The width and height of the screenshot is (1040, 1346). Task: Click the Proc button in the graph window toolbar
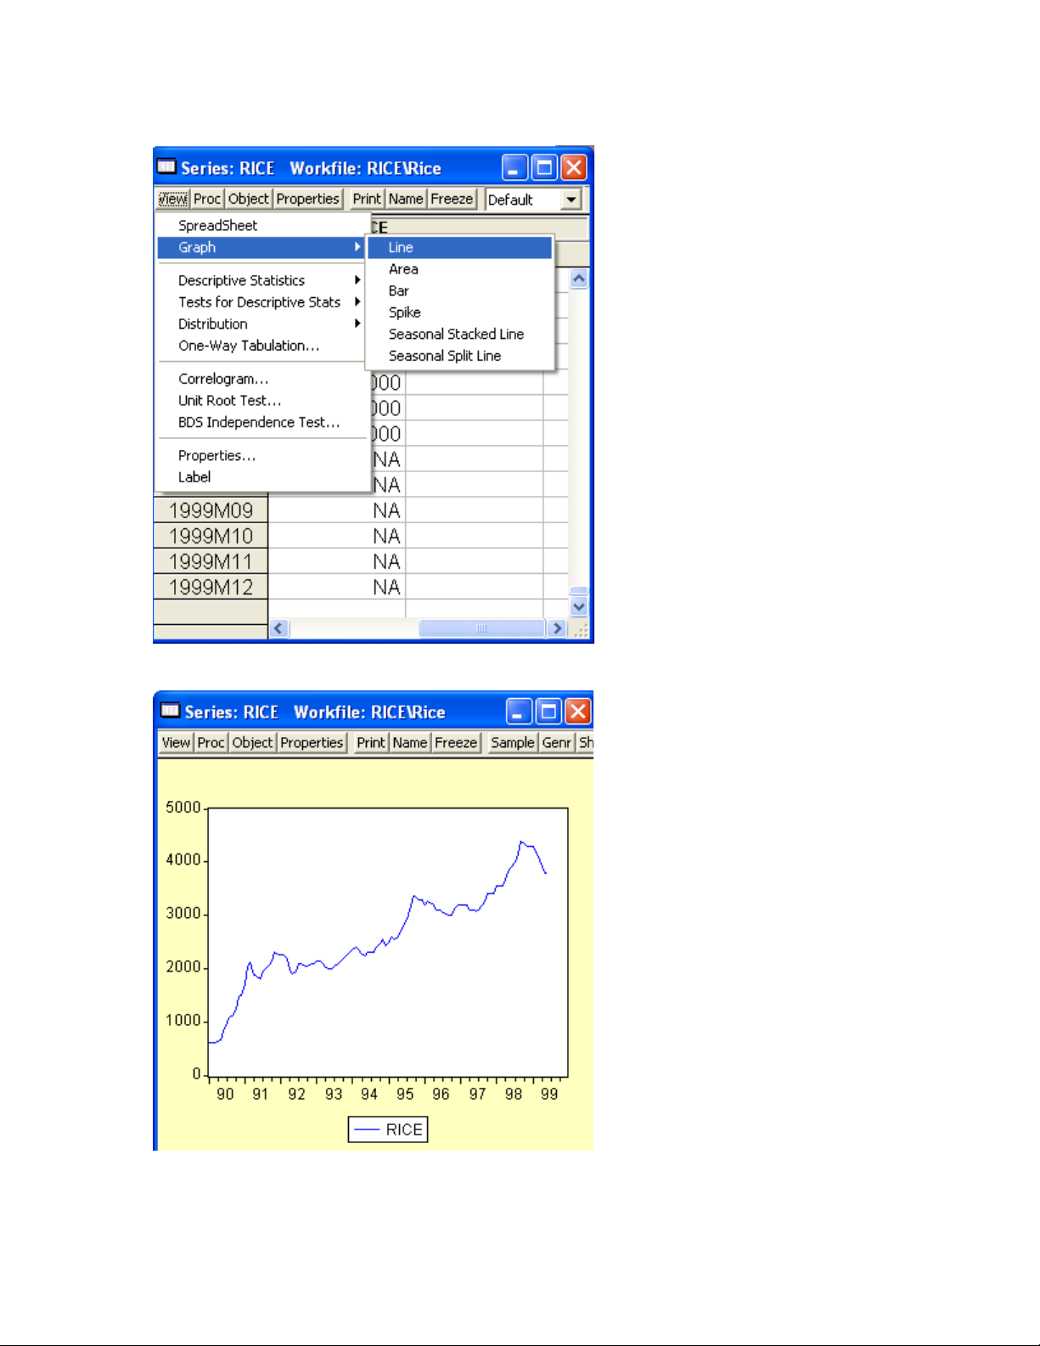coord(211,742)
